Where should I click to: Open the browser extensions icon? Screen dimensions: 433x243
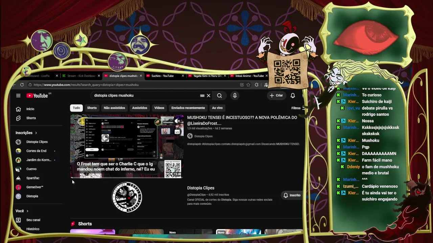(256, 85)
